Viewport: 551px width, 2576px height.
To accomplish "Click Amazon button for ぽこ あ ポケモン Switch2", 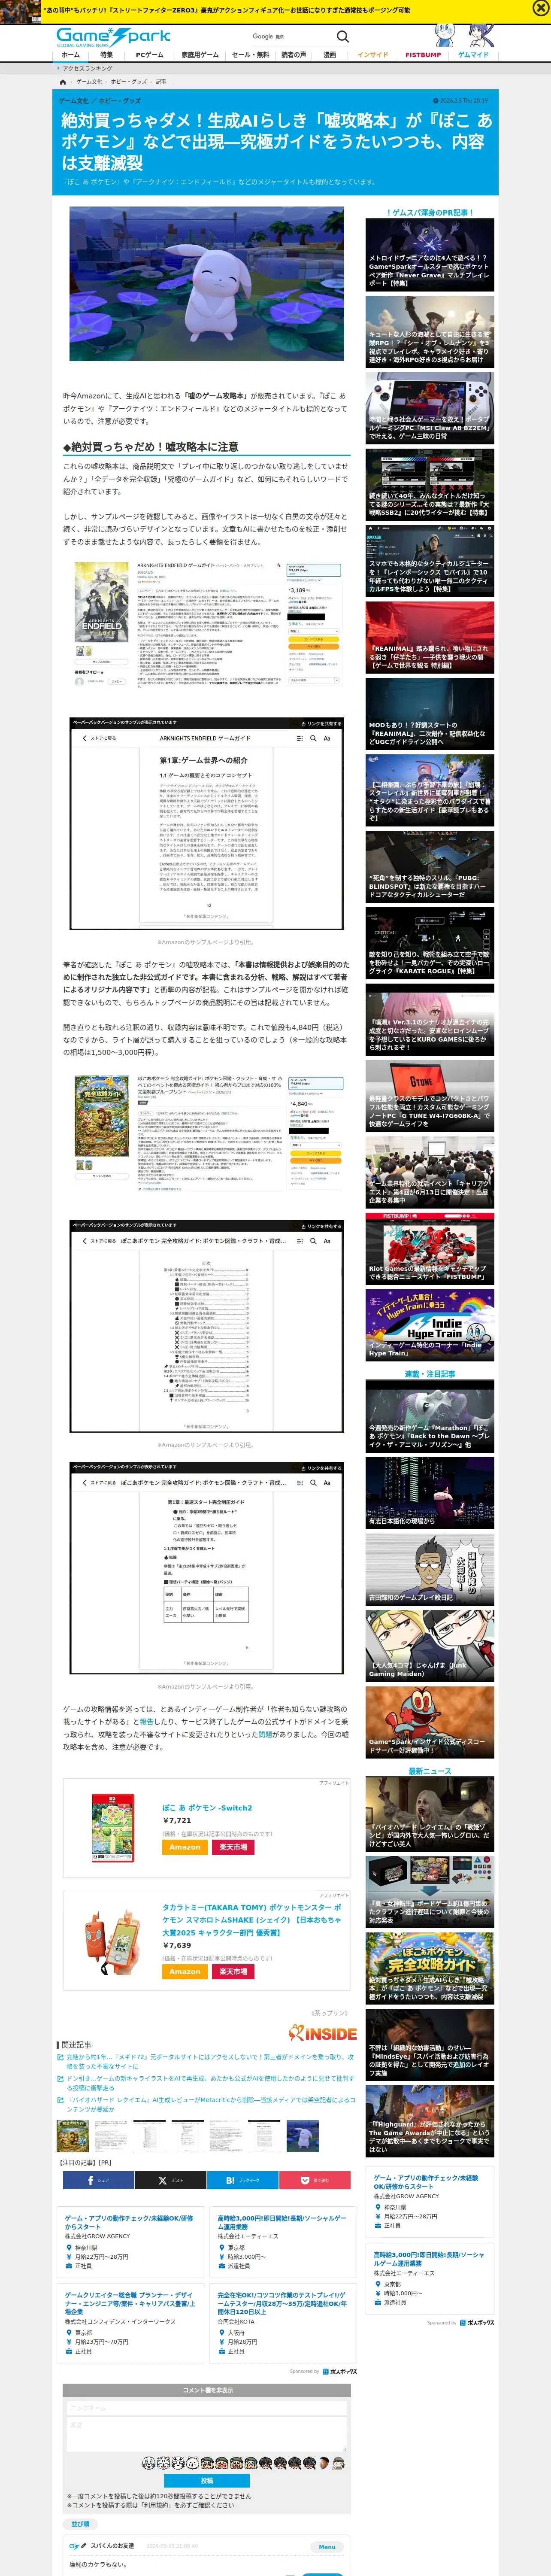I will [184, 1847].
